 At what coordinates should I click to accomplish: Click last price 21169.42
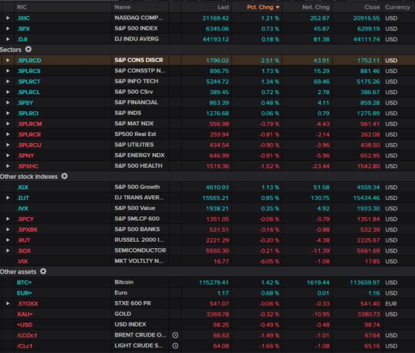[216, 18]
